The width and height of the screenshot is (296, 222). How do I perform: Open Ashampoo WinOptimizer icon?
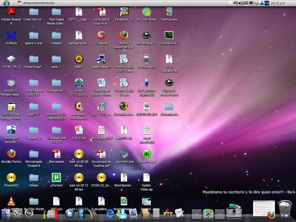click(x=79, y=106)
